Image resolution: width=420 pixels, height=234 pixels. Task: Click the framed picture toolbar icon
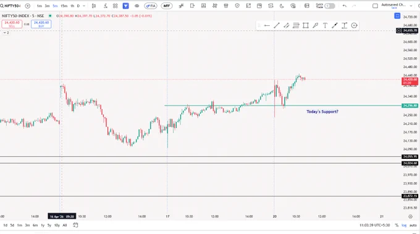click(x=204, y=6)
